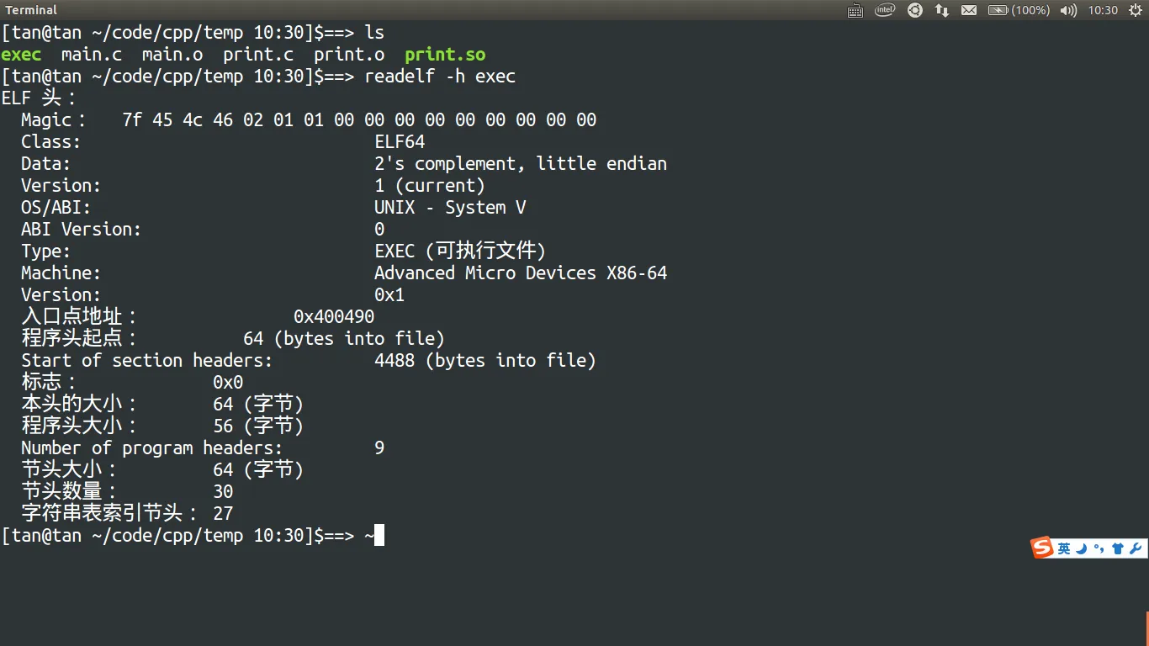
Task: Open Sogou skin shirt icon
Action: click(x=1117, y=548)
